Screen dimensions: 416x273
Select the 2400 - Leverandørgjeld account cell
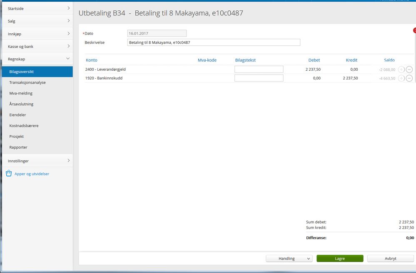pyautogui.click(x=105, y=69)
